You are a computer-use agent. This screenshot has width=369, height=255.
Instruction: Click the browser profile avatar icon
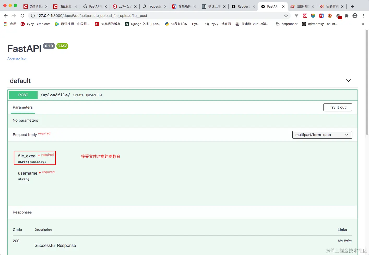point(354,15)
